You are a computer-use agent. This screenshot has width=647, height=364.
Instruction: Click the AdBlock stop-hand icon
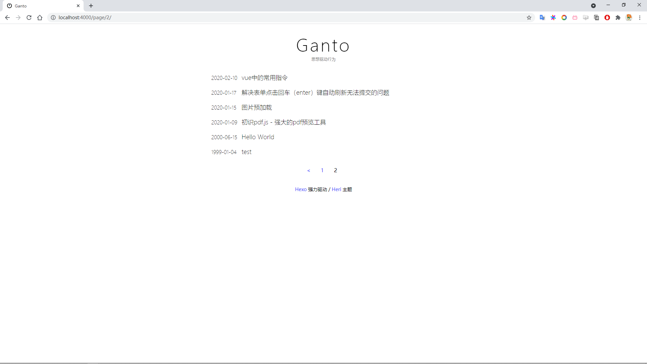coord(607,18)
